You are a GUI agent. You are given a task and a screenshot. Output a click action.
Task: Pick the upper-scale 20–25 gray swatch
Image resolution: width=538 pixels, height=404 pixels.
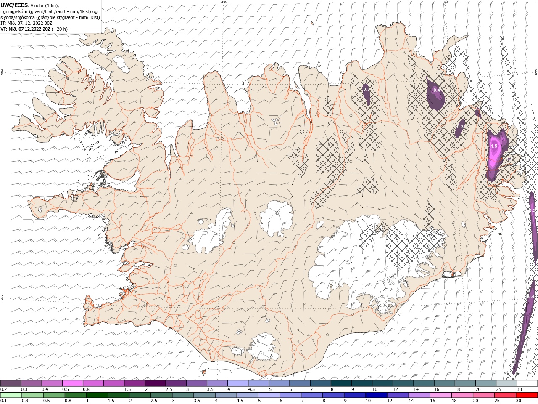(x=486, y=383)
